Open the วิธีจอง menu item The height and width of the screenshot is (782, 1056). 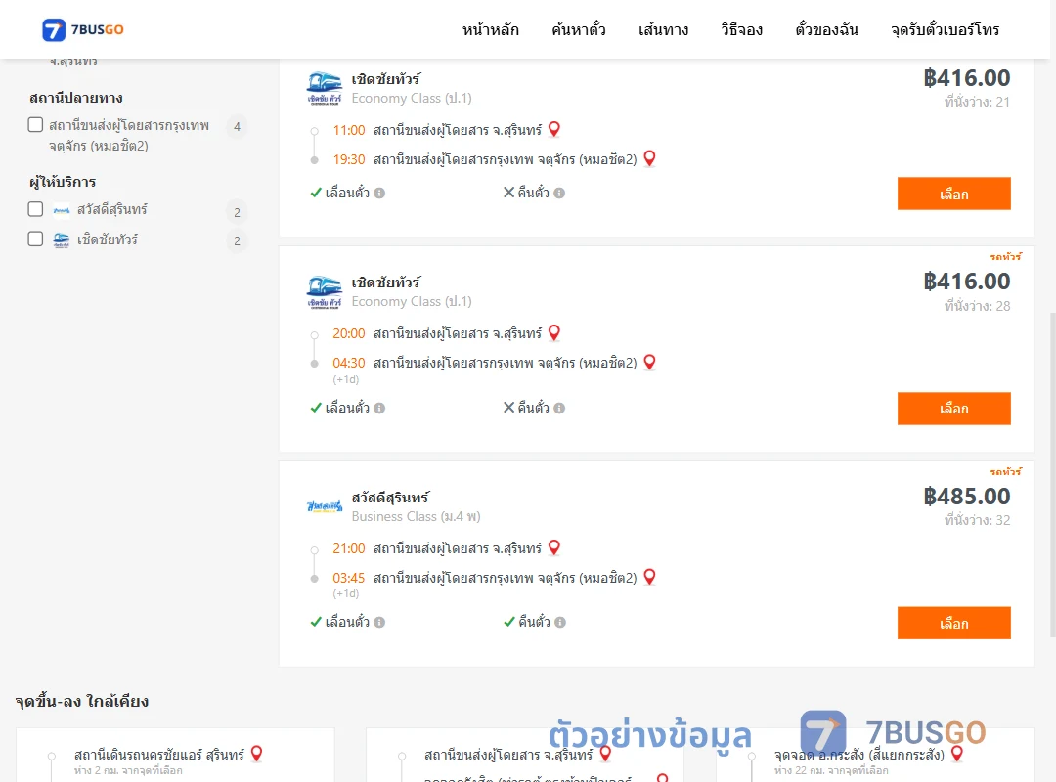(x=741, y=29)
